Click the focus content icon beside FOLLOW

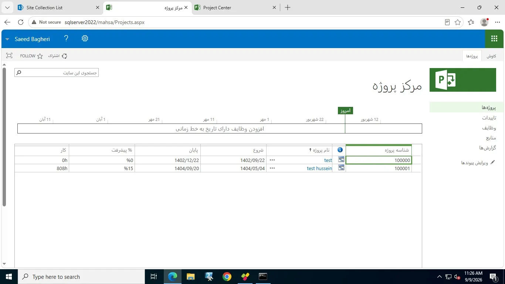coord(9,56)
